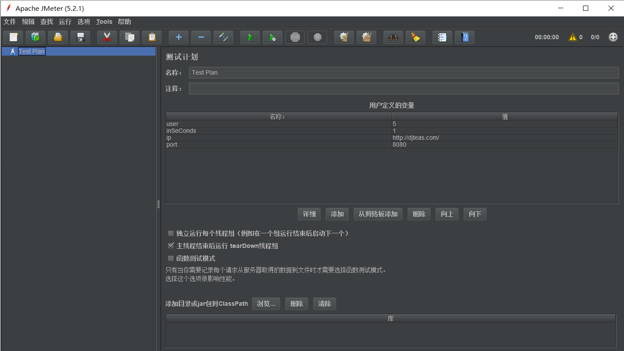Click the Copy icon in toolbar
This screenshot has width=624, height=351.
click(129, 37)
